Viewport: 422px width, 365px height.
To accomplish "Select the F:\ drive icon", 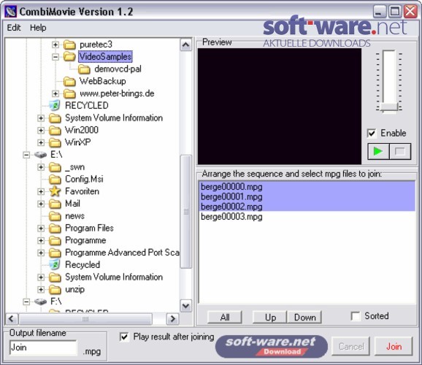I will tap(40, 301).
